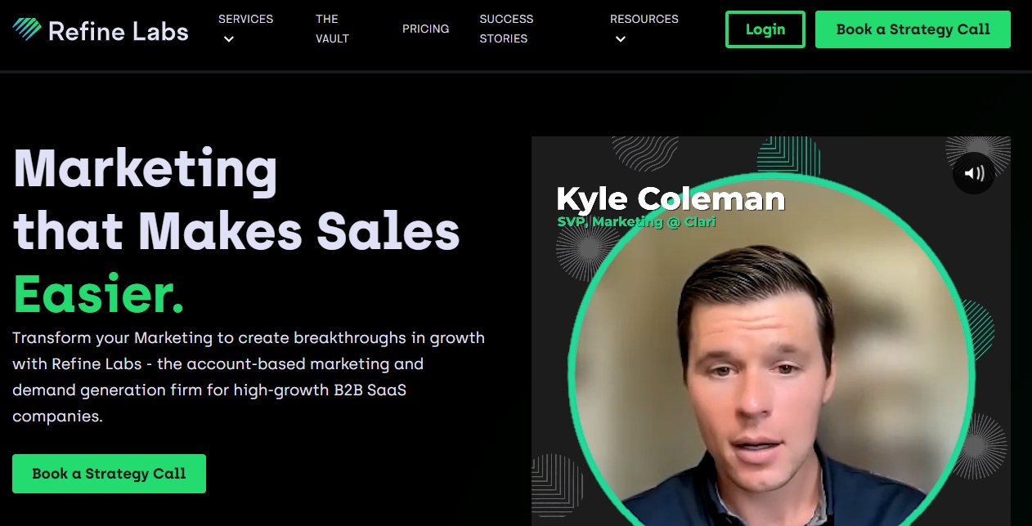Toggle the video sound speaker icon
This screenshot has height=526, width=1032.
(973, 173)
